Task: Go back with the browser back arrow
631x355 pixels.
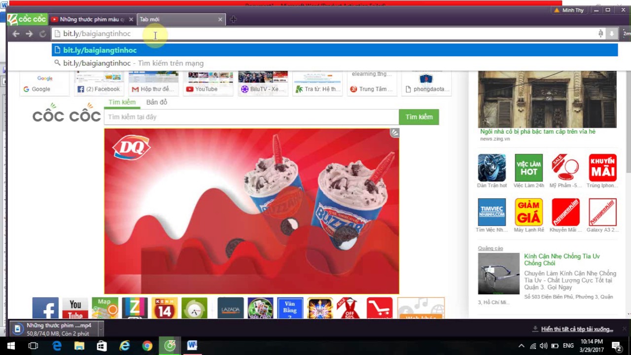Action: [16, 34]
